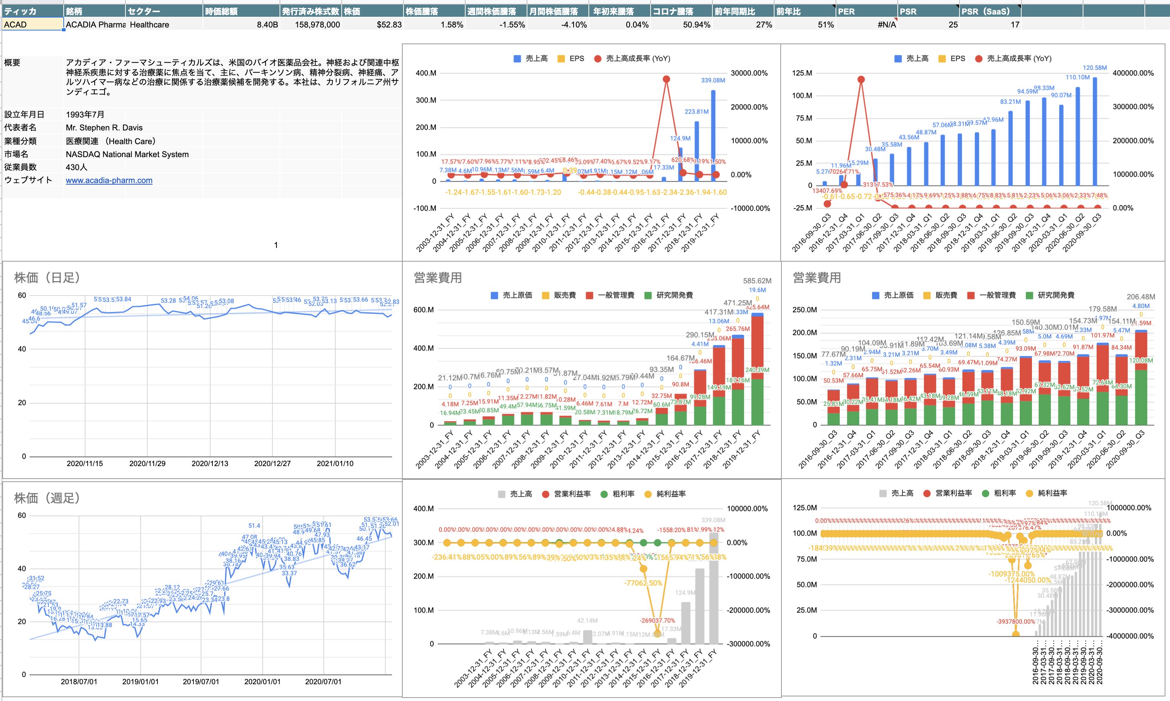Image resolution: width=1170 pixels, height=701 pixels.
Task: Click the 一般管理費 red swatch in annual 営業費用 legend
Action: 590,295
